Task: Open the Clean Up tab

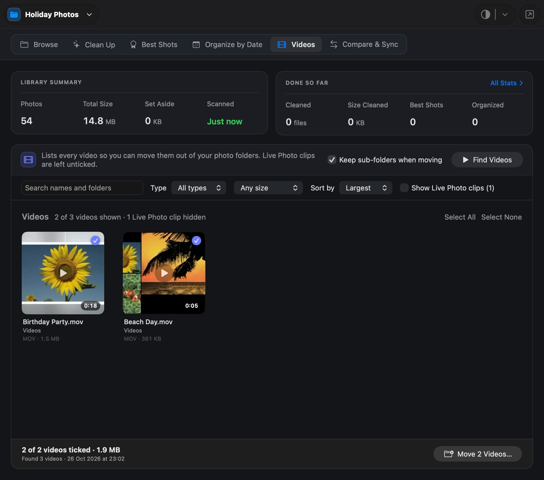Action: [x=94, y=45]
